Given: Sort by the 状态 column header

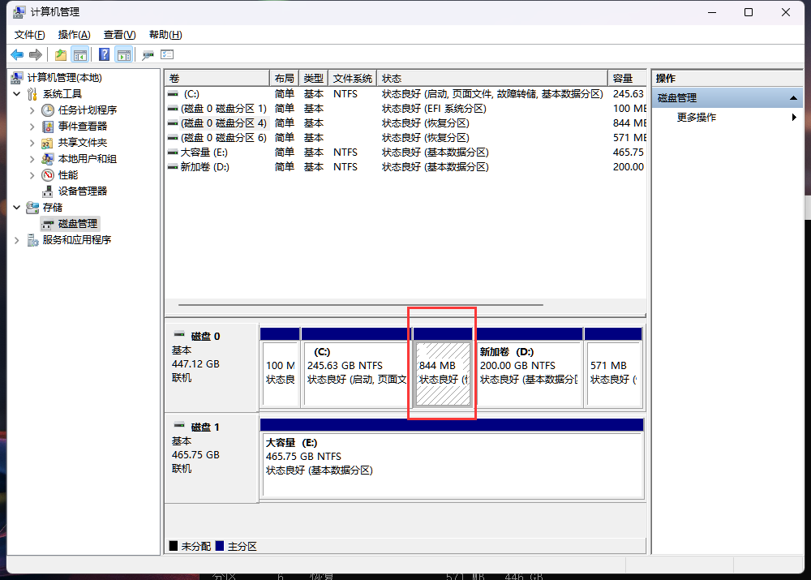Looking at the screenshot, I should pyautogui.click(x=492, y=78).
